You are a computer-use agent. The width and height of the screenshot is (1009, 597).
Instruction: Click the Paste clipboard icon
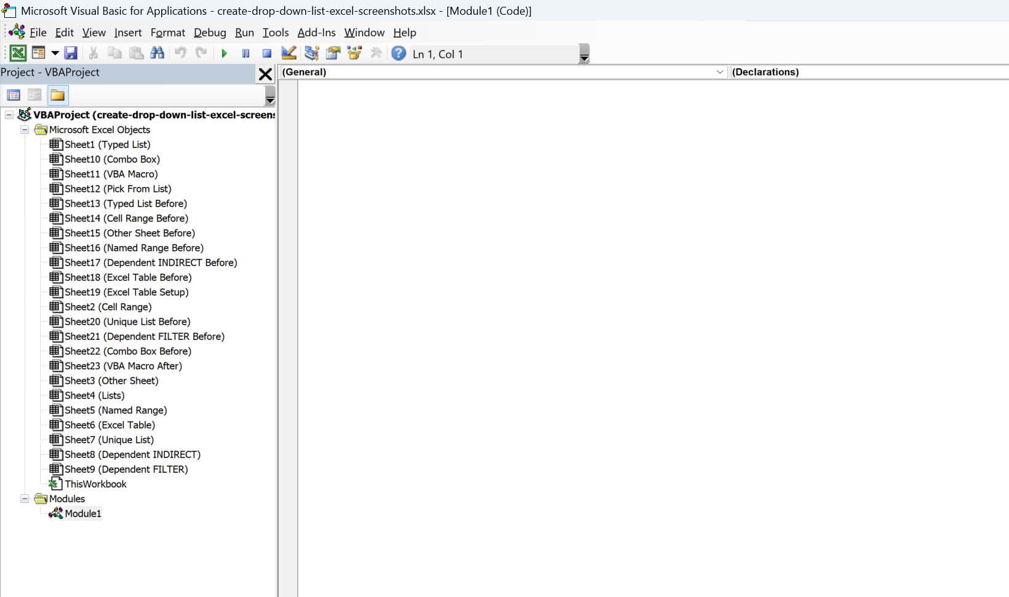tap(136, 53)
